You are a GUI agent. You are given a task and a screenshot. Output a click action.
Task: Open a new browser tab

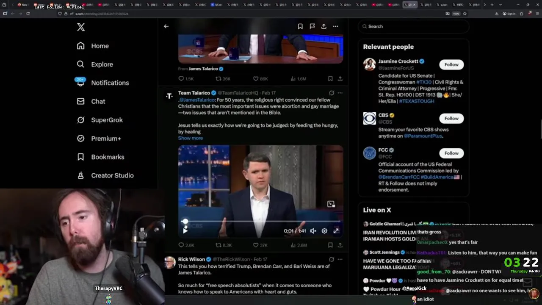tap(492, 5)
